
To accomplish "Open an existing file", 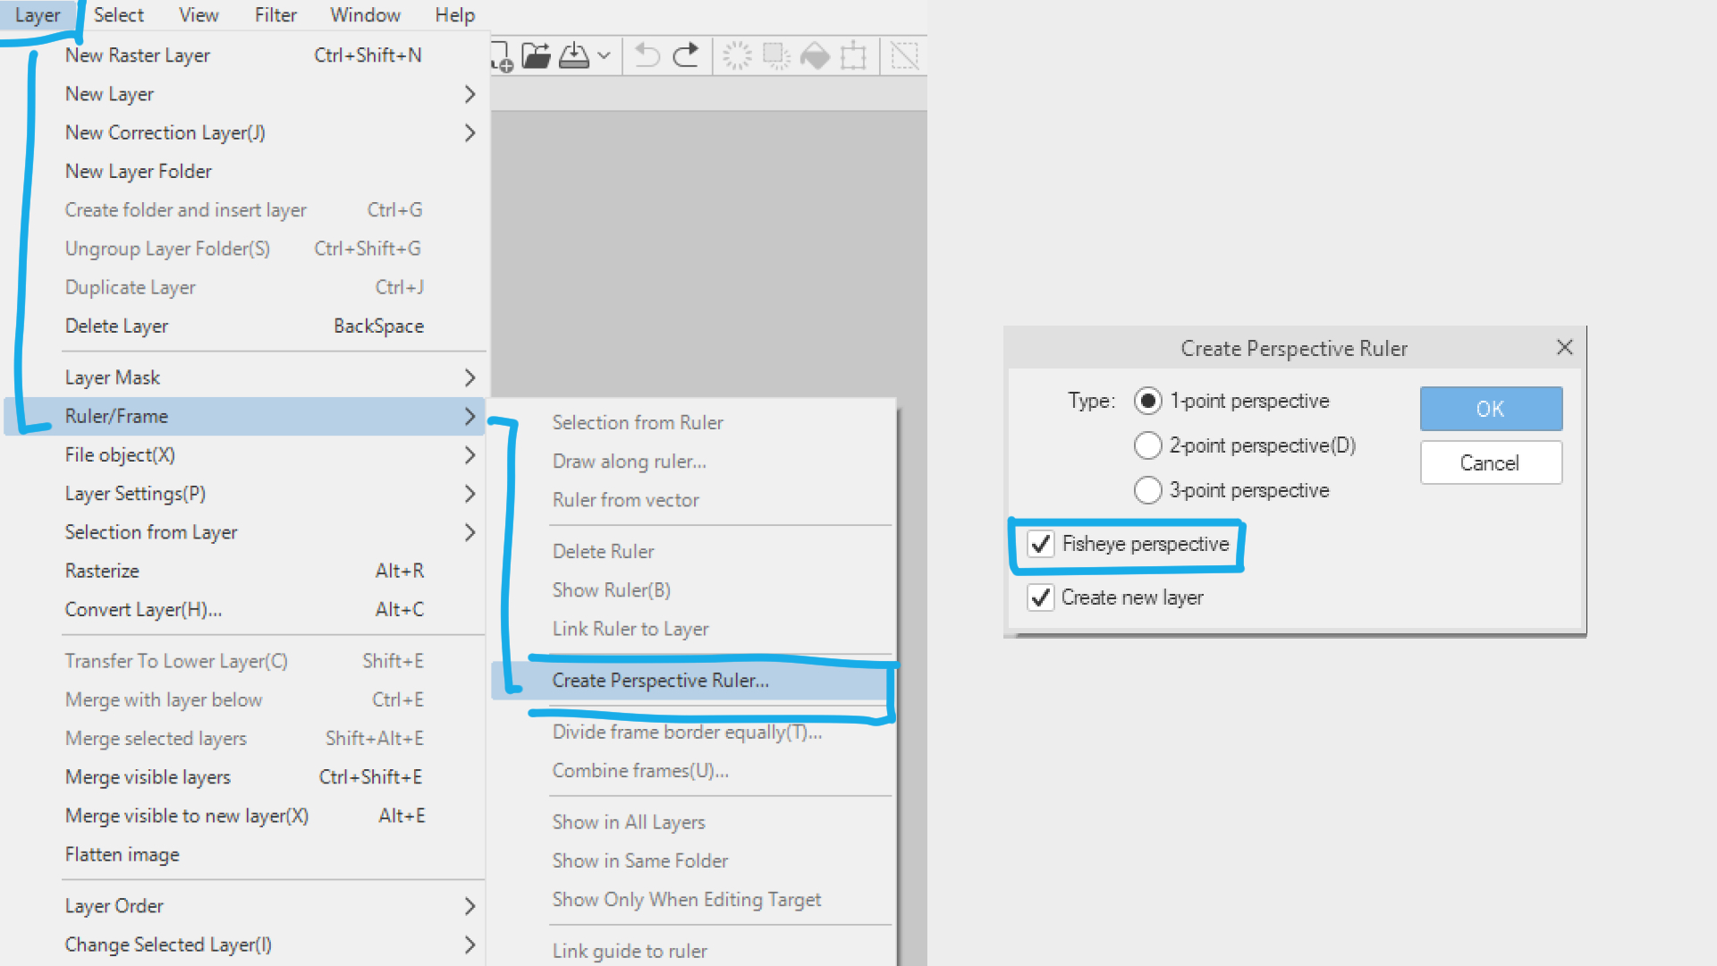I will (x=536, y=55).
